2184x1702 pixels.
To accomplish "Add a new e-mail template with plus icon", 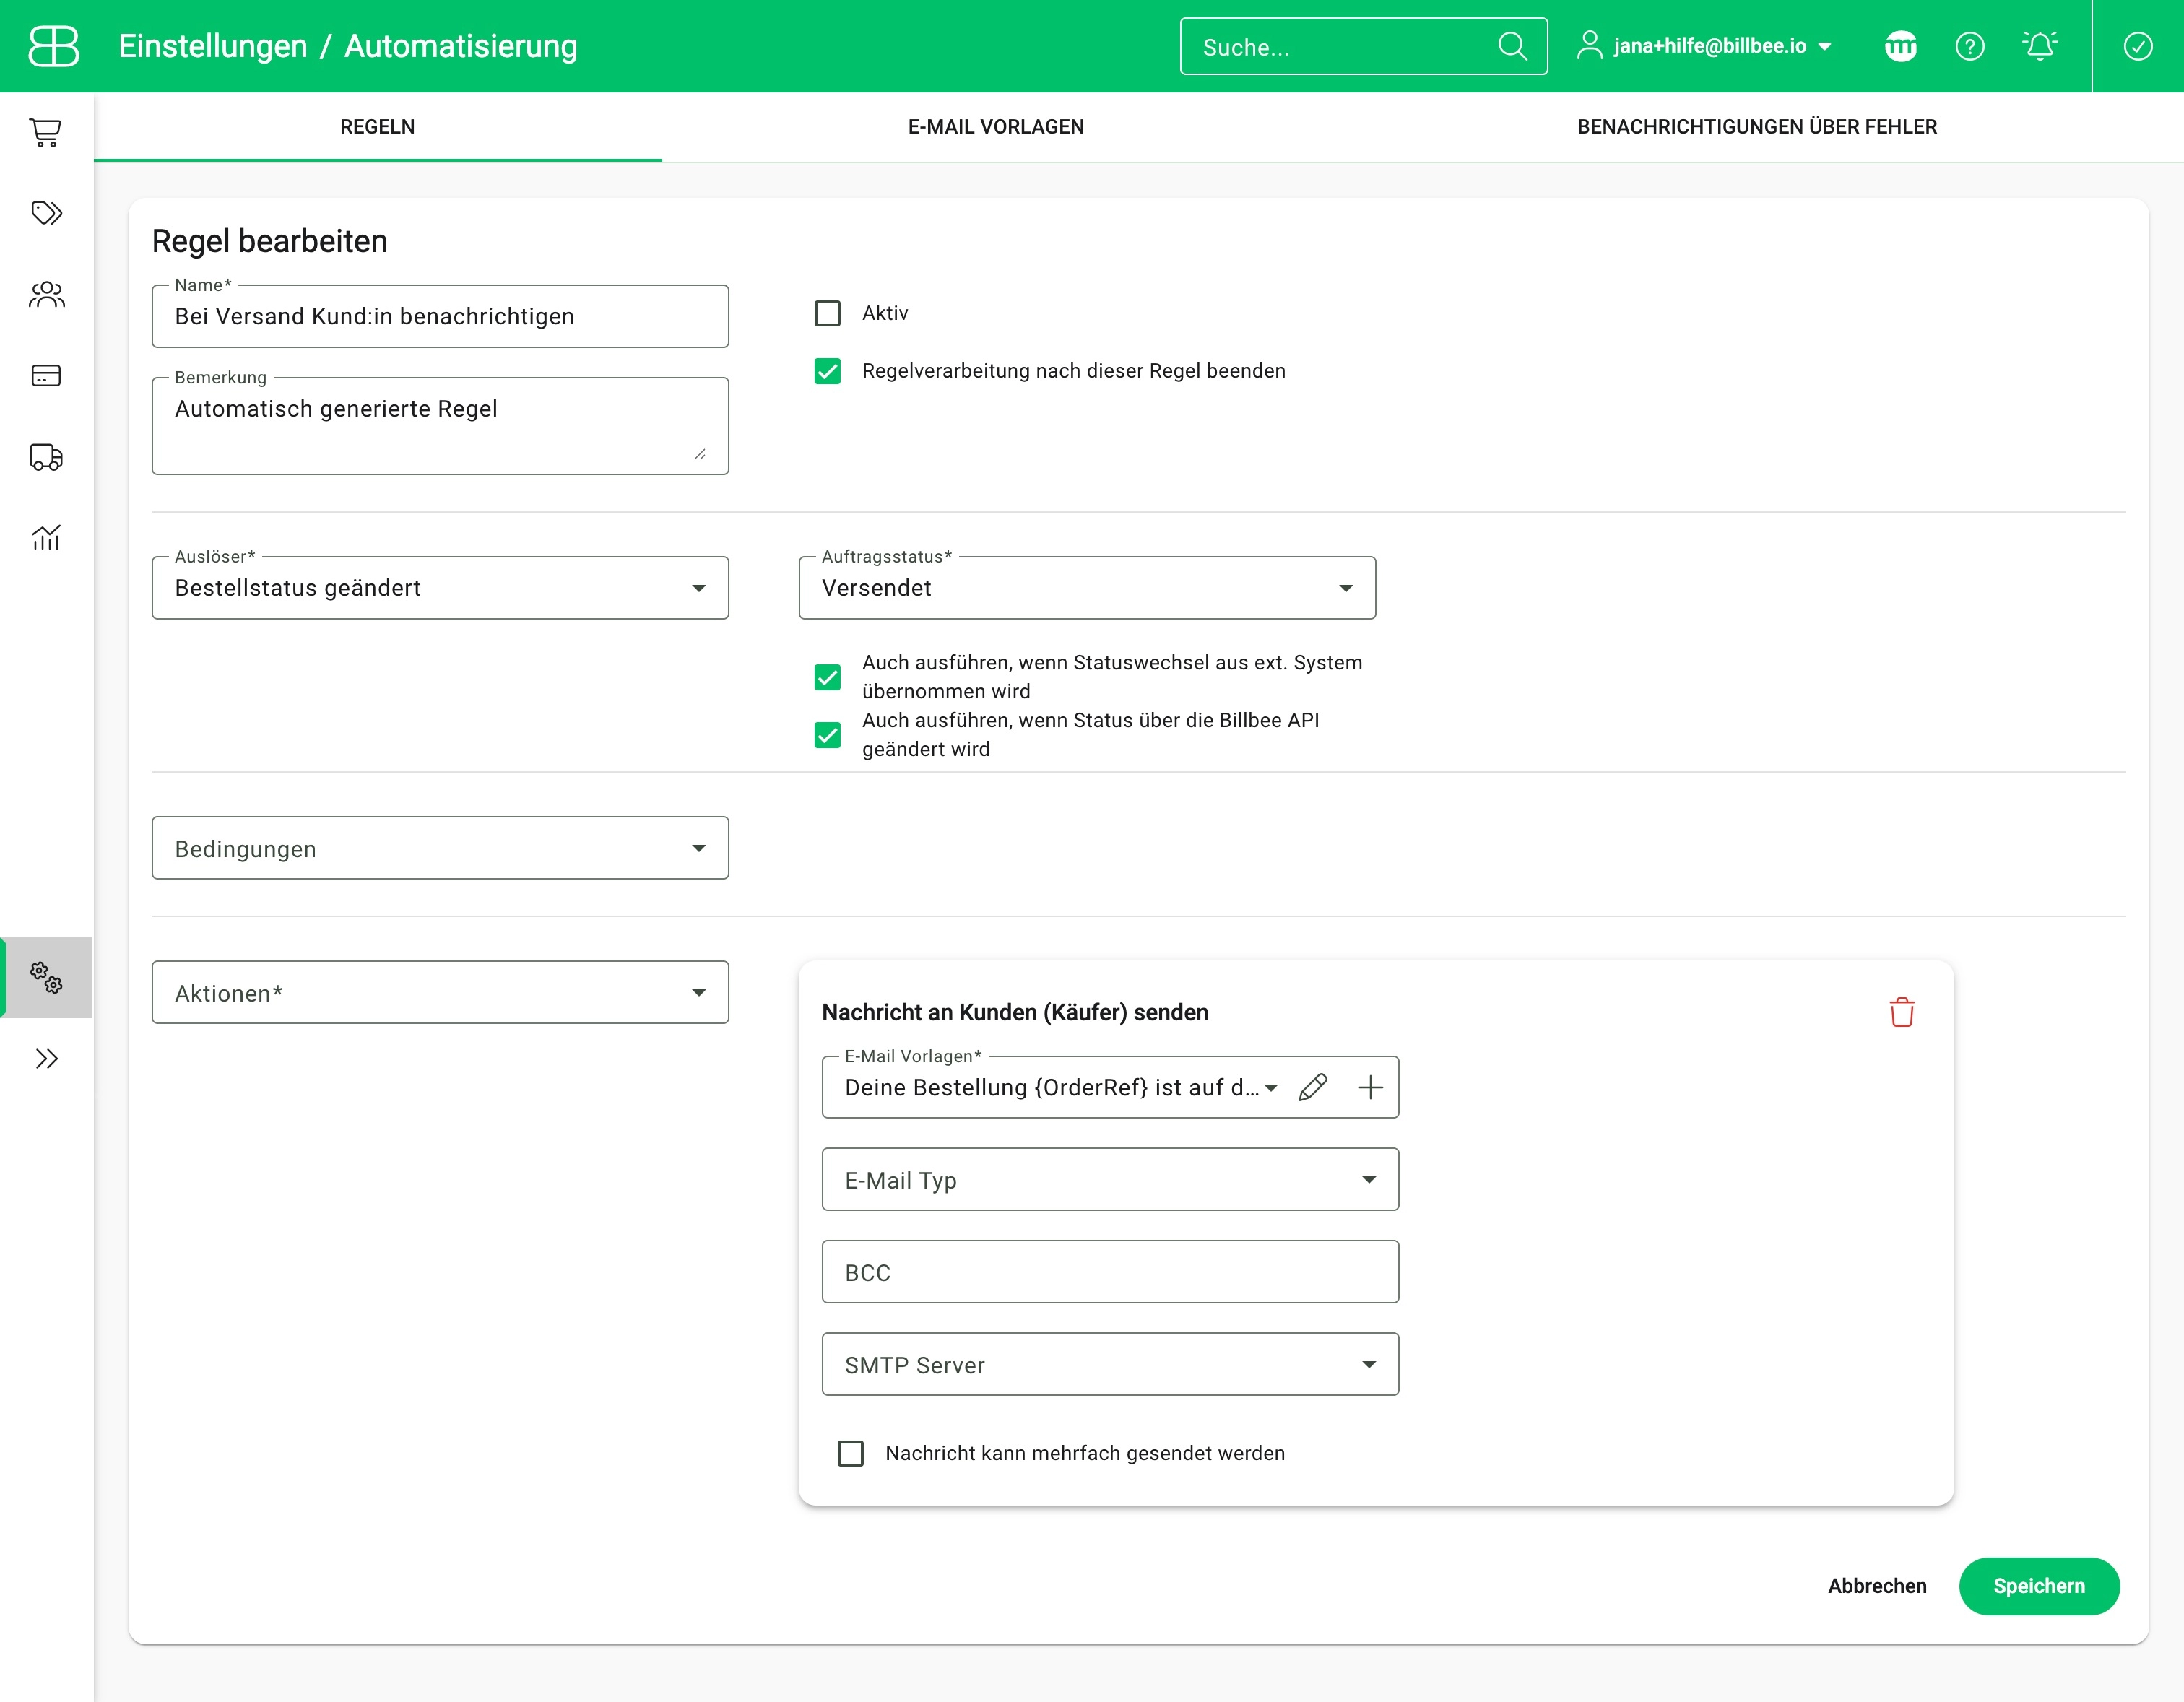I will pyautogui.click(x=1370, y=1087).
